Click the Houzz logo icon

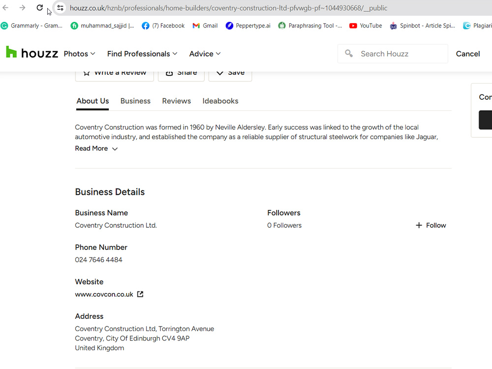point(11,52)
